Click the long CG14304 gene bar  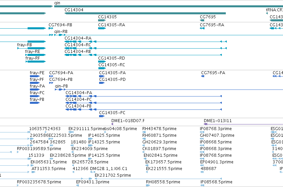(x=145, y=13)
